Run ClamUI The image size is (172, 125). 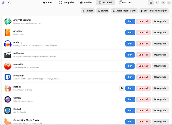(130, 110)
